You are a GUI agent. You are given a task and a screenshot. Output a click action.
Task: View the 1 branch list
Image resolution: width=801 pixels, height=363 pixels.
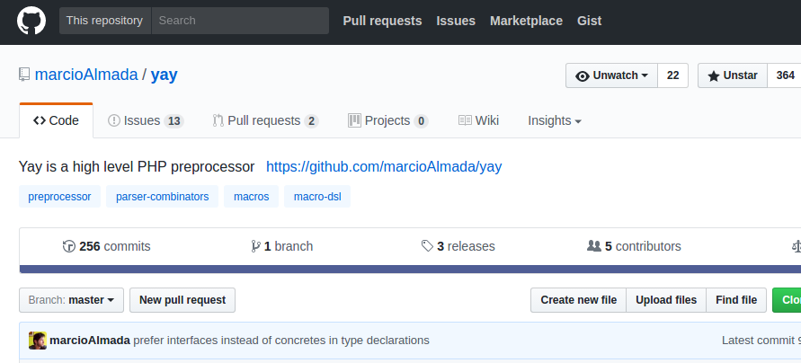point(282,246)
